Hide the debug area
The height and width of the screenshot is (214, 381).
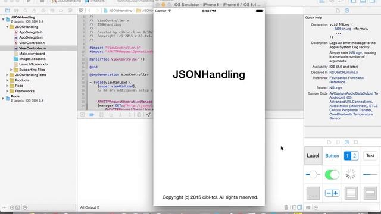point(82,115)
